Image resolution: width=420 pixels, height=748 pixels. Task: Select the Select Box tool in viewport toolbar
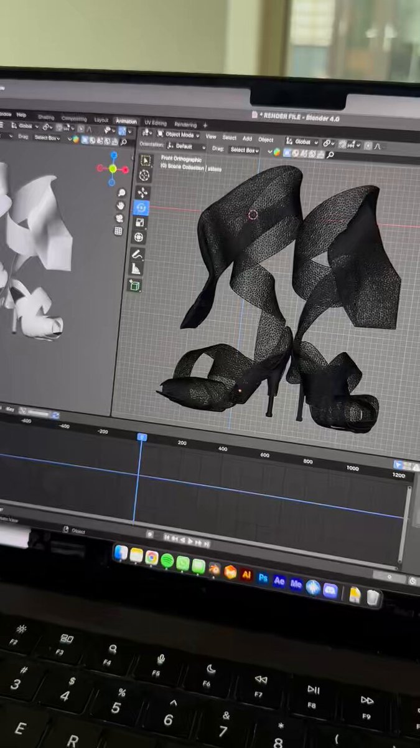coord(146,161)
